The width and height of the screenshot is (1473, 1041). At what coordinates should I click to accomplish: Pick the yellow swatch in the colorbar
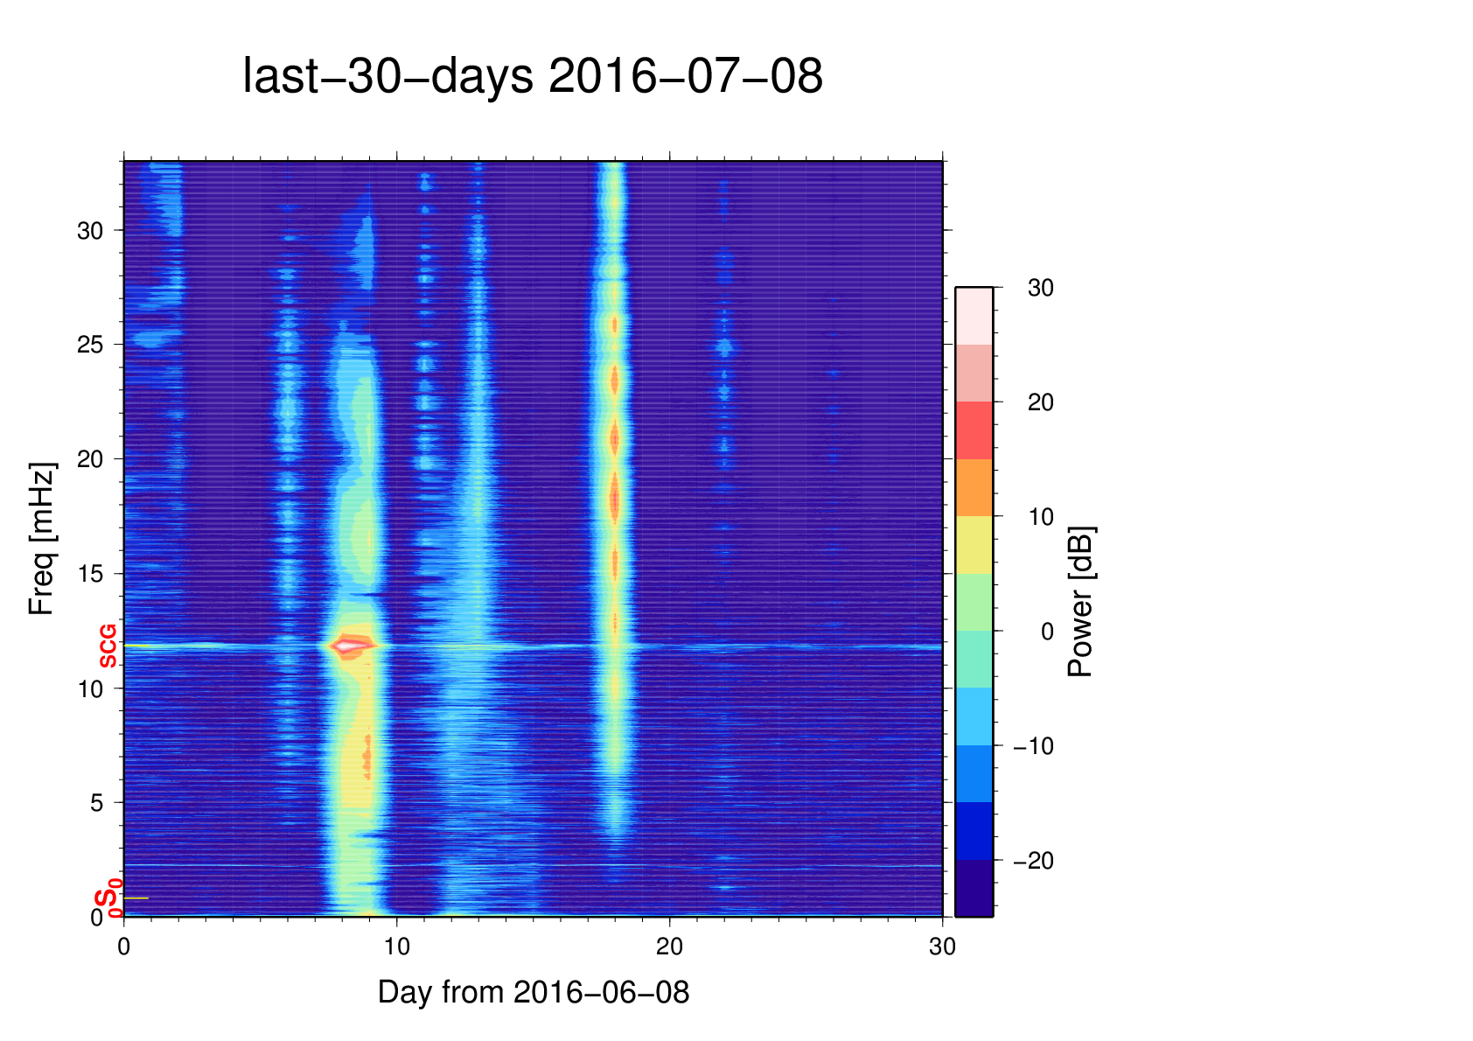[x=974, y=544]
